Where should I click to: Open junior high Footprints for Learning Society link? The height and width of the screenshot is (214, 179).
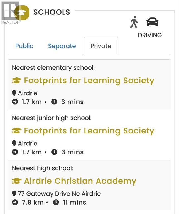click(x=89, y=131)
